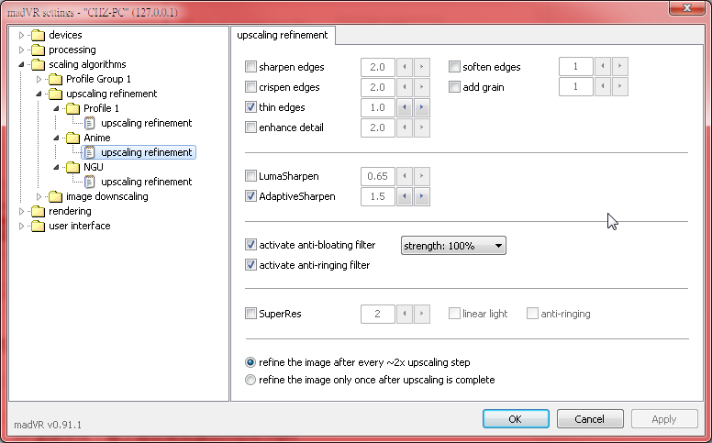
Task: Click the rendering folder icon
Action: click(x=37, y=211)
